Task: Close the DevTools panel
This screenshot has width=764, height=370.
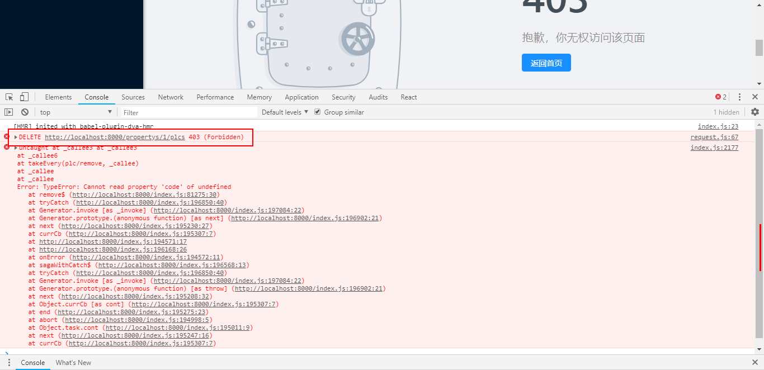Action: pos(755,97)
